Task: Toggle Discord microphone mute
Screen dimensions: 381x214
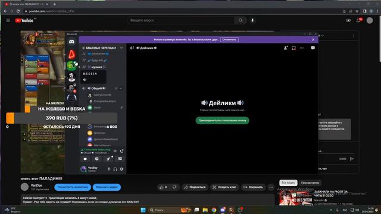Action: pyautogui.click(x=109, y=169)
